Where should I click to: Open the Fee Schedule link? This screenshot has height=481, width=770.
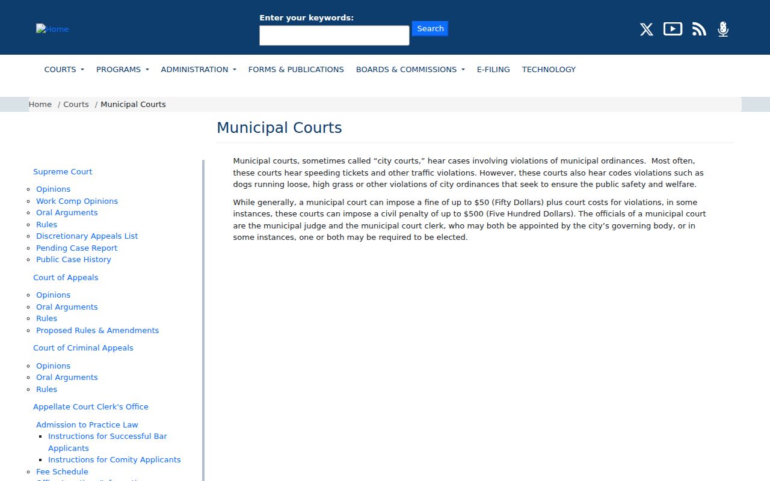pos(62,471)
